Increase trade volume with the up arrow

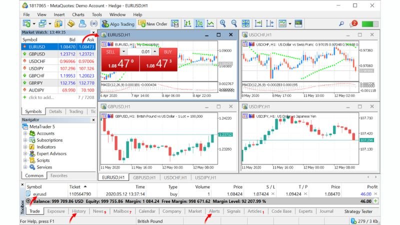pyautogui.click(x=155, y=52)
